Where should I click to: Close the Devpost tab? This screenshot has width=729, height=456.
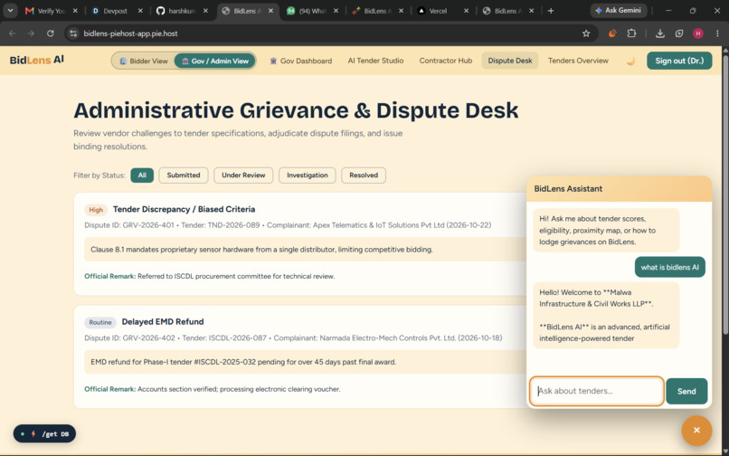click(x=141, y=11)
